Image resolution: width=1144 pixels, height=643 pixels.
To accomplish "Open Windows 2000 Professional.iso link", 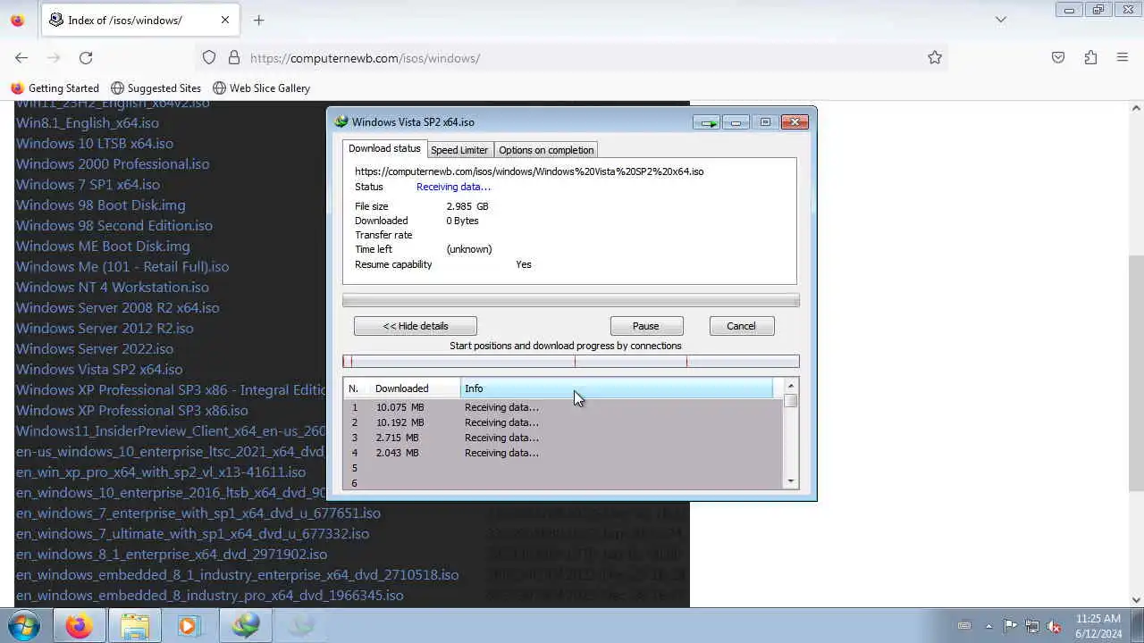I will 113,164.
